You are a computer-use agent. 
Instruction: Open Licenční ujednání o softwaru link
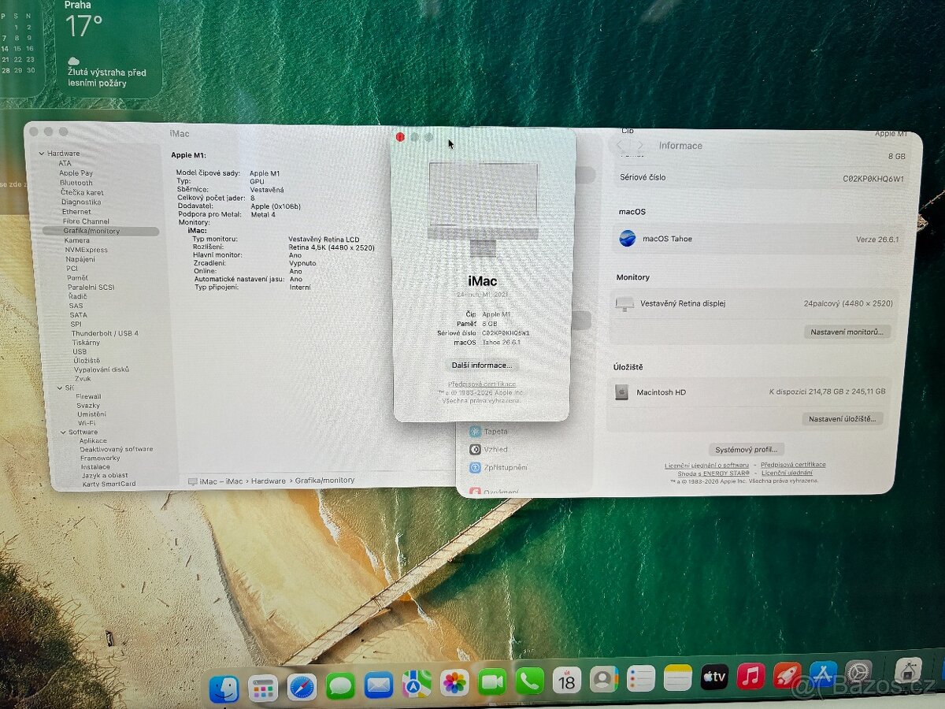706,466
